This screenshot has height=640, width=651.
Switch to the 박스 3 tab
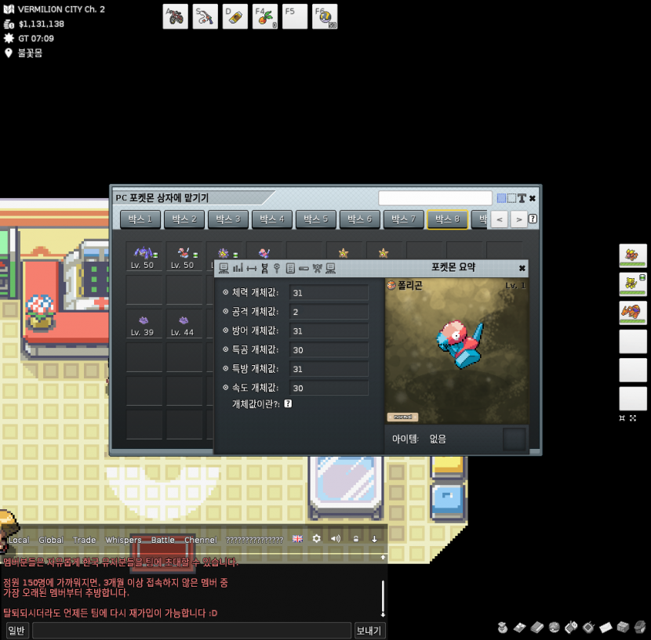tap(228, 219)
